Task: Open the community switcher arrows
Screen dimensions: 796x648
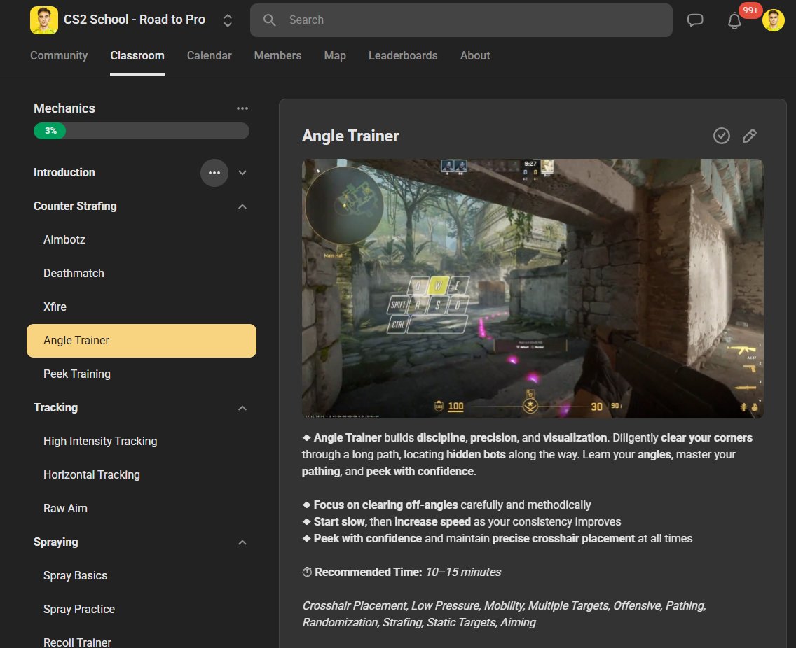Action: click(x=228, y=20)
